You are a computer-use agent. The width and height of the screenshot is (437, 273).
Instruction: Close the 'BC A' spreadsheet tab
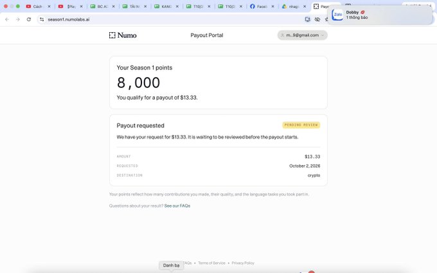click(x=113, y=6)
